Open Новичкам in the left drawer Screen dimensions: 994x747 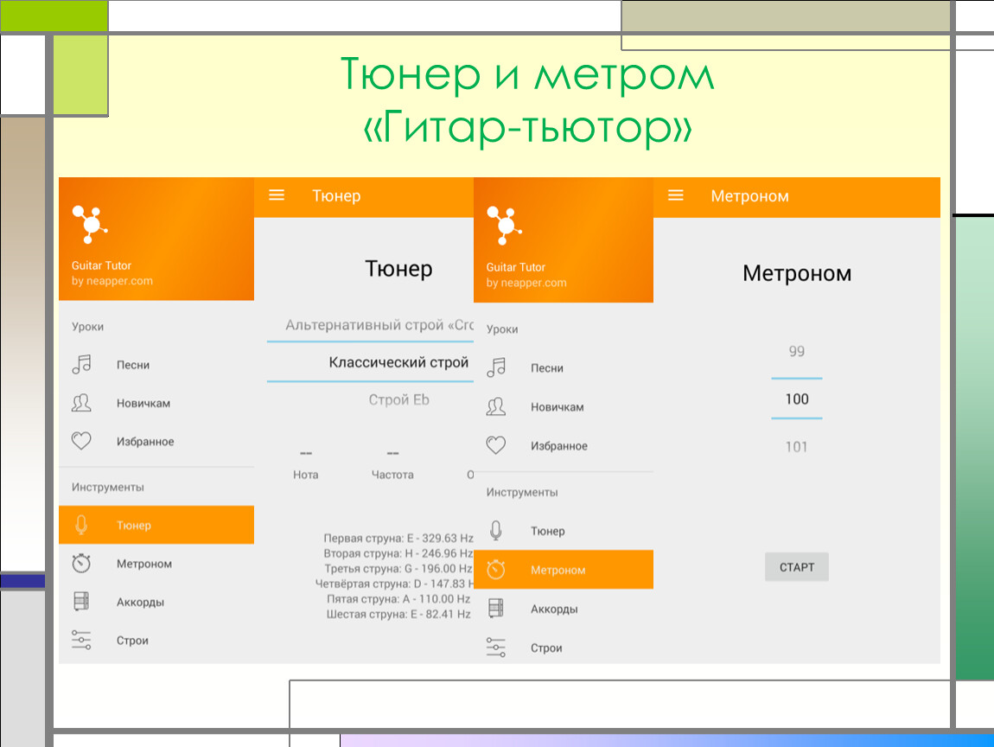tap(156, 403)
